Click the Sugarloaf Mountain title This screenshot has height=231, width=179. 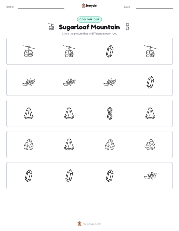click(89, 27)
